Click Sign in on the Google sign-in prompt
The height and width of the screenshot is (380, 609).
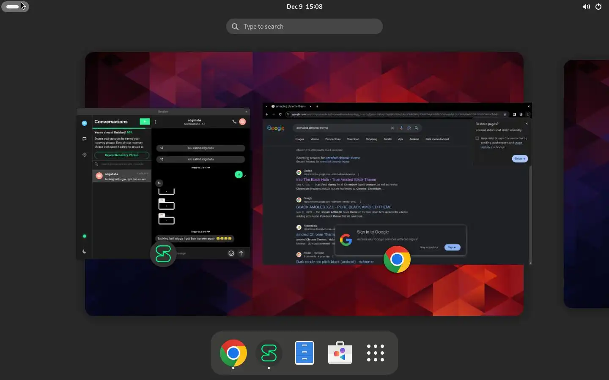click(x=452, y=247)
